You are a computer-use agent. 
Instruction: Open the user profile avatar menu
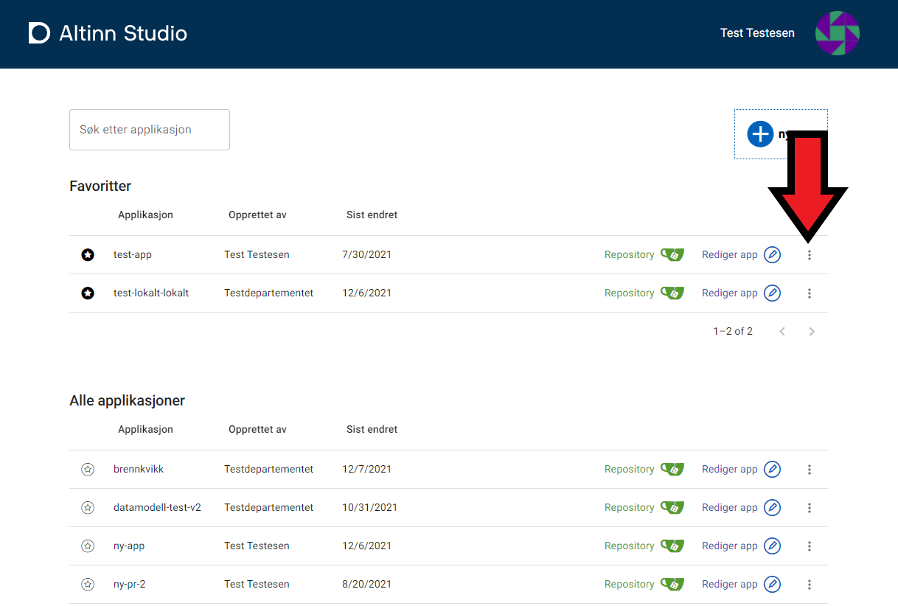tap(837, 33)
